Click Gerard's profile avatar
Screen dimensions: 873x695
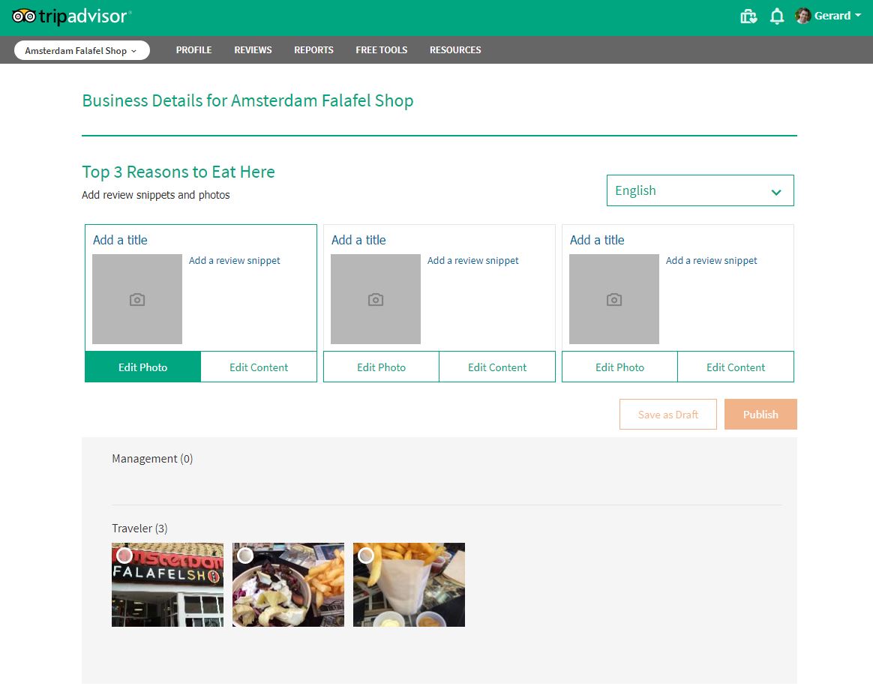pos(803,16)
